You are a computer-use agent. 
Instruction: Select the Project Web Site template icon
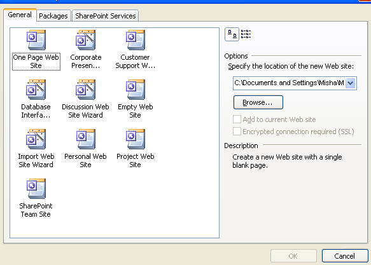[x=136, y=139]
